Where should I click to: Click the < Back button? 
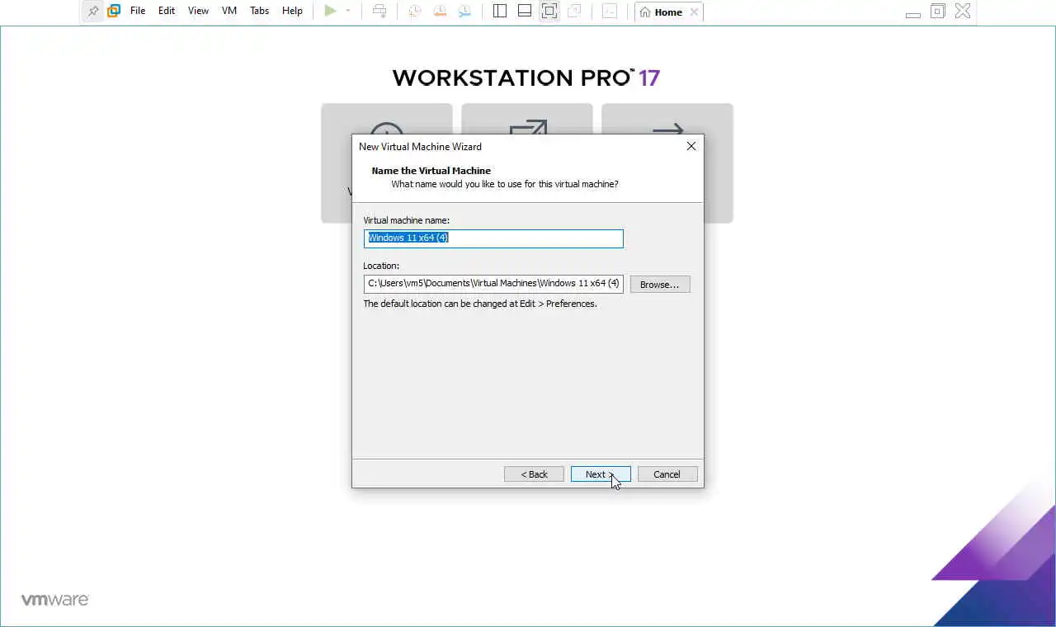(534, 474)
